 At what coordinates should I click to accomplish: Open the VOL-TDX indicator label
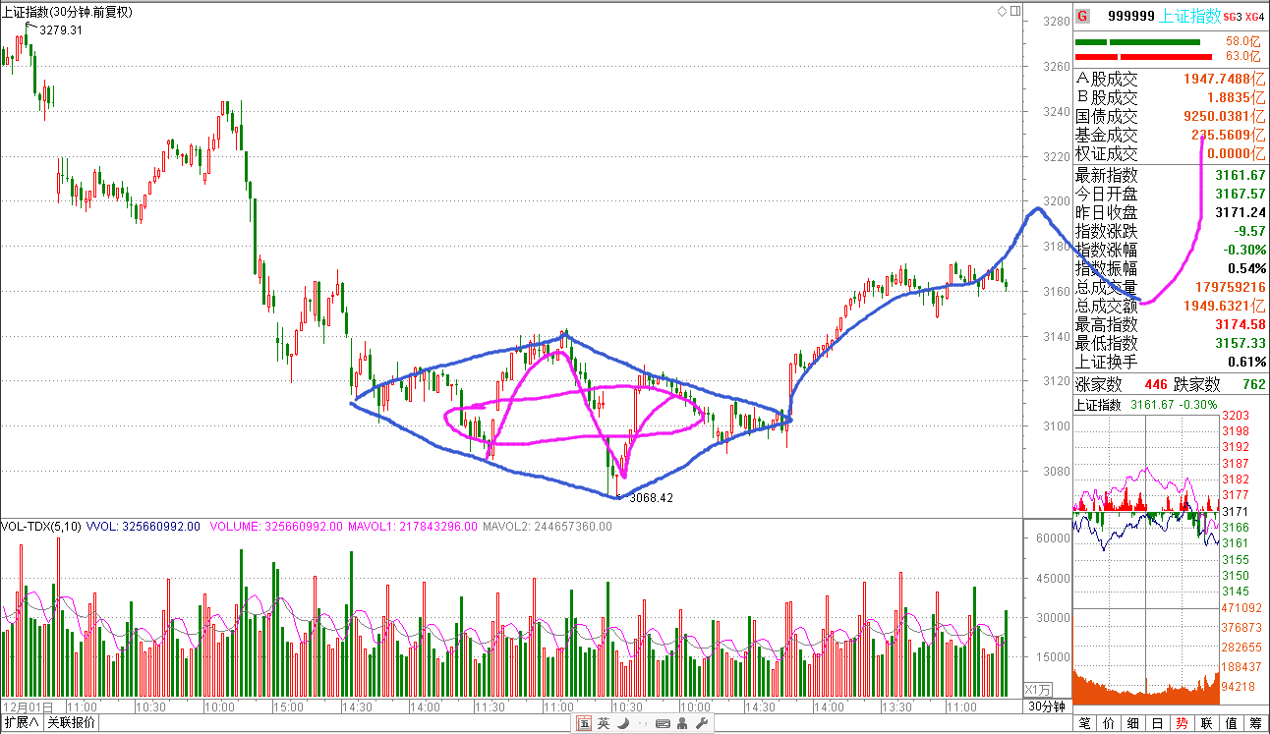(40, 527)
